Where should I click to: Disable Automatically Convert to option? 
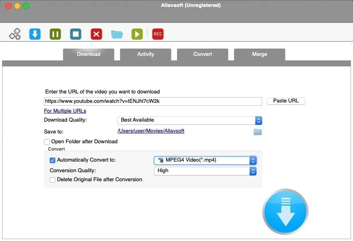52,160
